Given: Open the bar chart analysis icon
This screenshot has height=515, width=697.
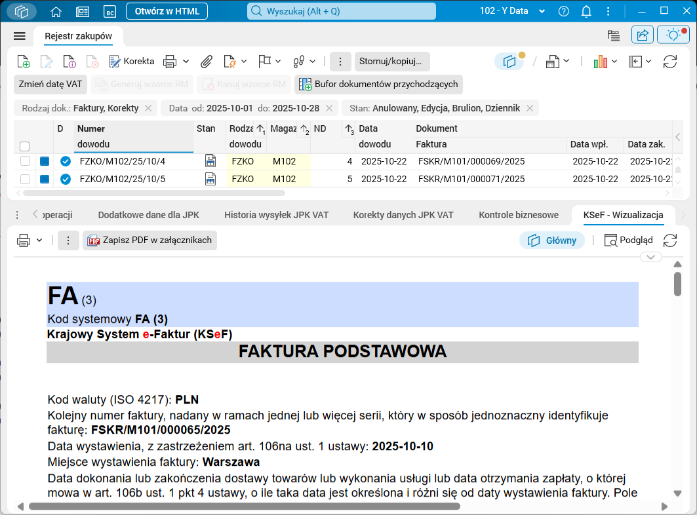Looking at the screenshot, I should click(601, 61).
